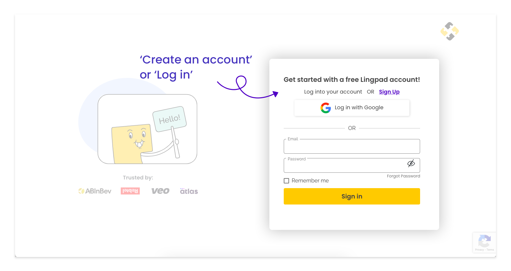Screen dimensions: 511x271
Task: Click the veo logo
Action: pyautogui.click(x=160, y=190)
